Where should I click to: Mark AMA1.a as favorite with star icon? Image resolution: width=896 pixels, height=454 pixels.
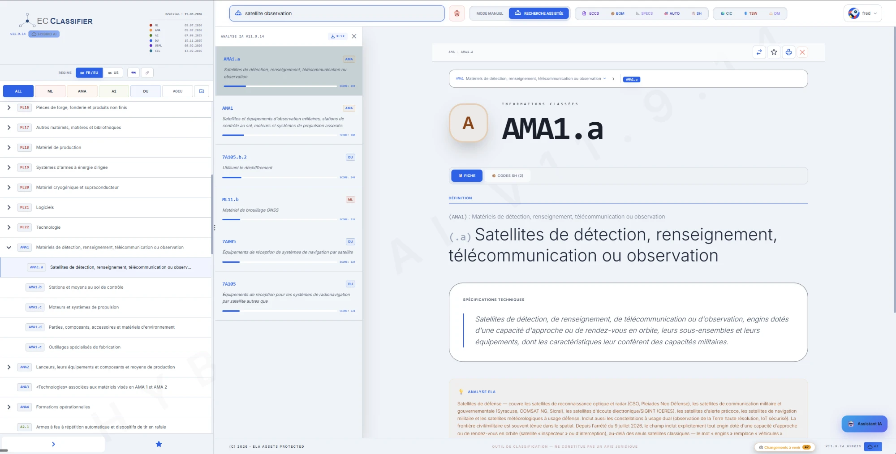click(774, 52)
